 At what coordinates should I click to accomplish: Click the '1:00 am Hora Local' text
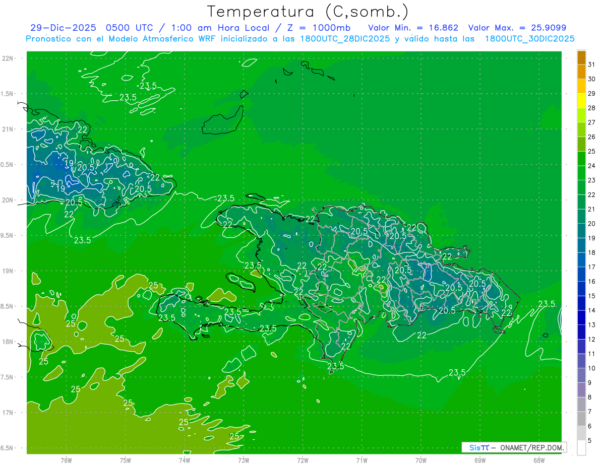(220, 28)
